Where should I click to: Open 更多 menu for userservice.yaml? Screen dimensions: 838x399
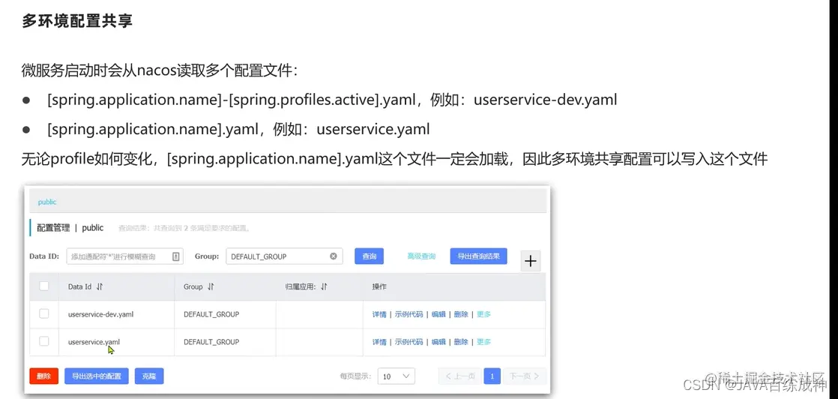[x=483, y=342]
